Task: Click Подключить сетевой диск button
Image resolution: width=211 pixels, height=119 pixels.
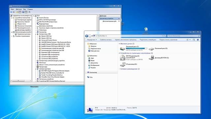Action: tap(148, 40)
